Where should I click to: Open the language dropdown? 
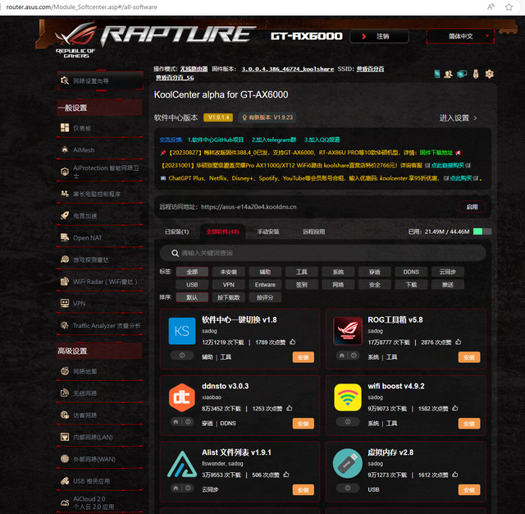(460, 36)
